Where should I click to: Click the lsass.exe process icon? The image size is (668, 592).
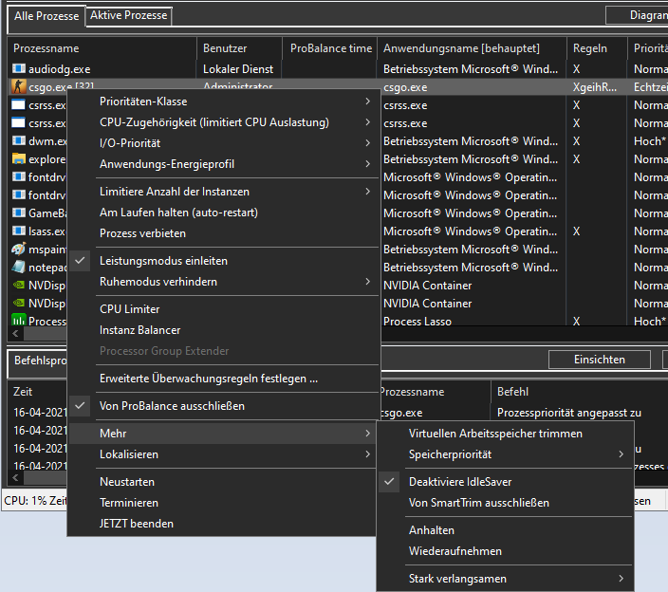[x=18, y=231]
